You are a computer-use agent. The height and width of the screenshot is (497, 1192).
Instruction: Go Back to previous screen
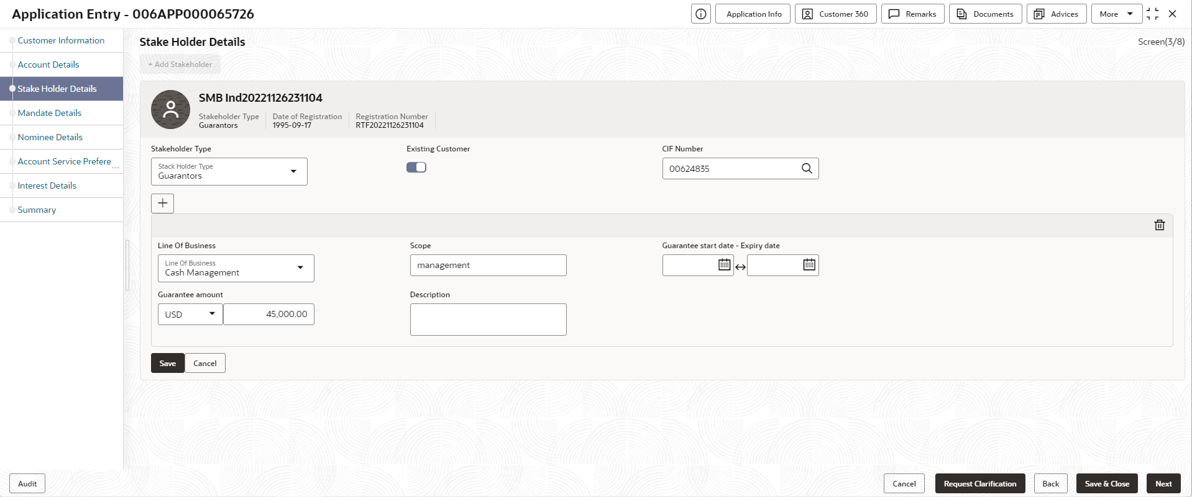[1051, 484]
